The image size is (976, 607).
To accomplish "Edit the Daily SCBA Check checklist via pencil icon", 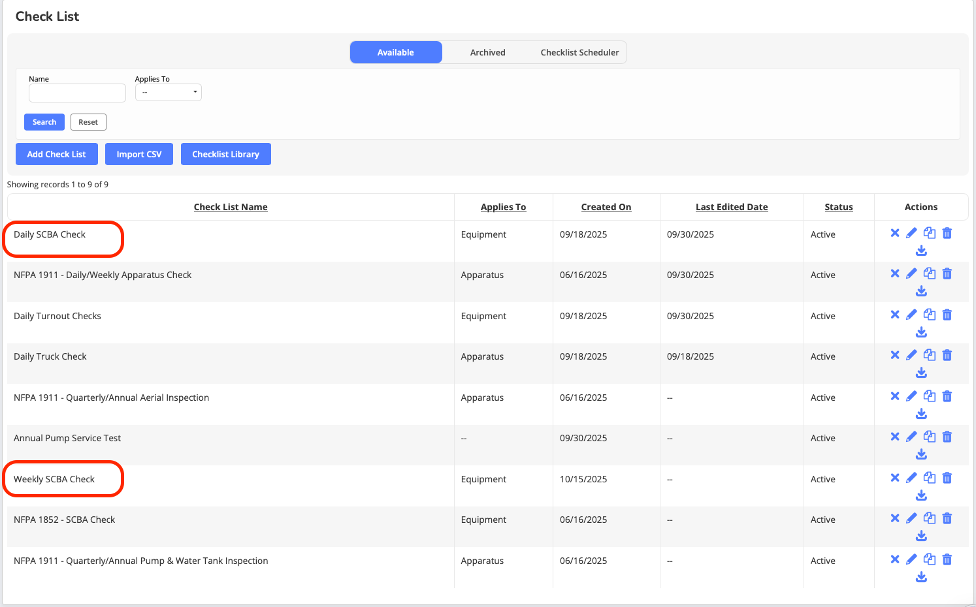I will point(911,233).
